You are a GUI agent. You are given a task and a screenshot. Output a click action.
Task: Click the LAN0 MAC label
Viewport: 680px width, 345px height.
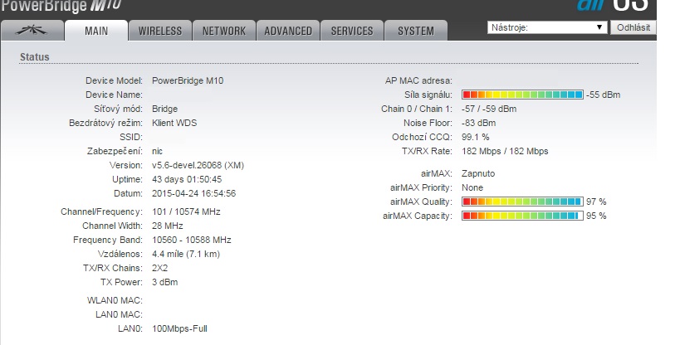pos(119,314)
